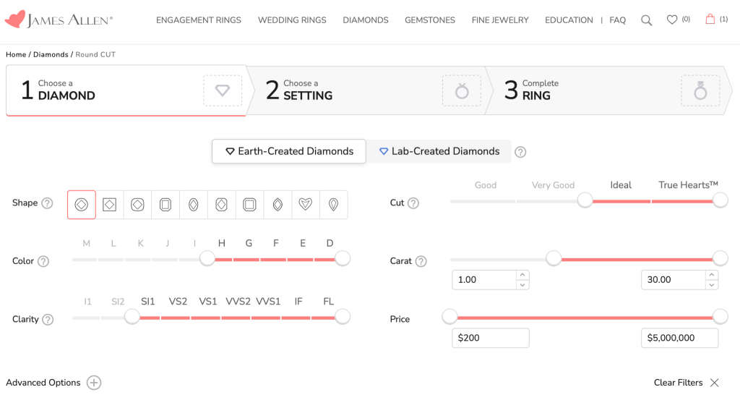This screenshot has height=408, width=740.
Task: Show the Carat help tooltip
Action: (421, 261)
